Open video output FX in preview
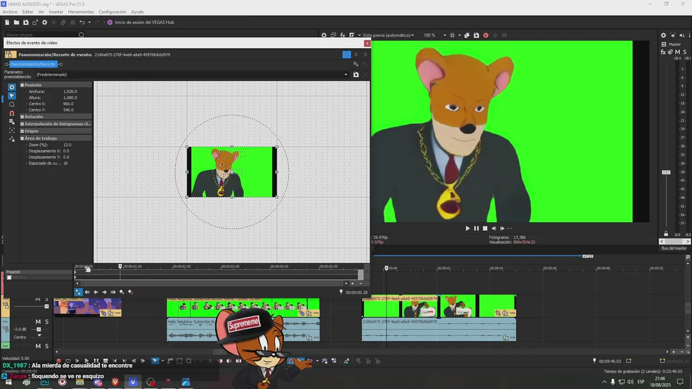Screen dimensions: 692x389 (x=343, y=35)
